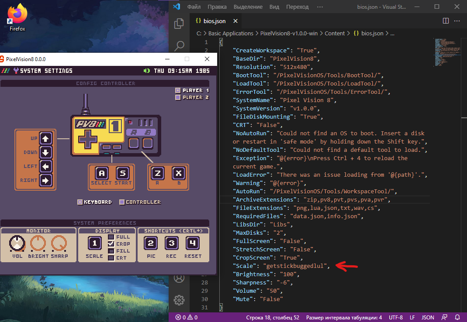Click the PixelVision8-v1.0.0-win breadcrumb
This screenshot has width=467, height=322.
coord(289,33)
